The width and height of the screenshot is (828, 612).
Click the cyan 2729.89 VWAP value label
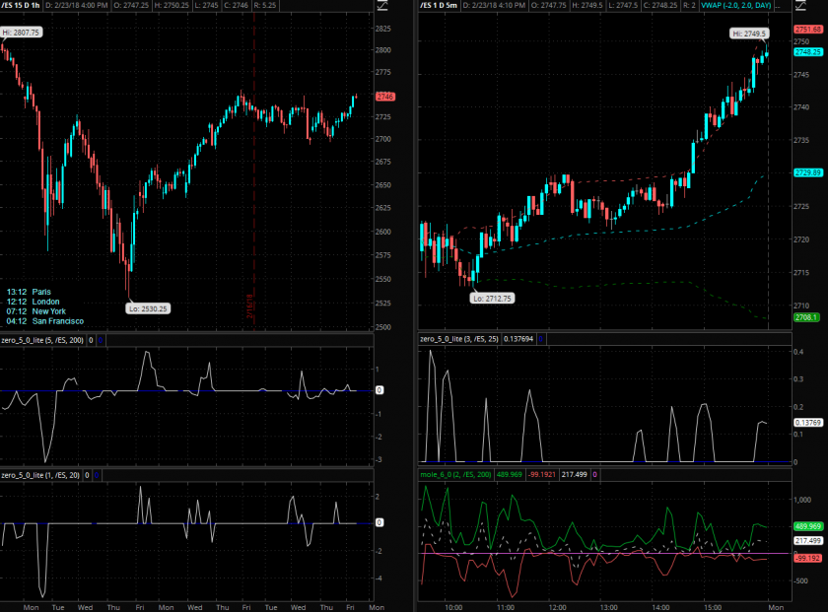[x=808, y=173]
